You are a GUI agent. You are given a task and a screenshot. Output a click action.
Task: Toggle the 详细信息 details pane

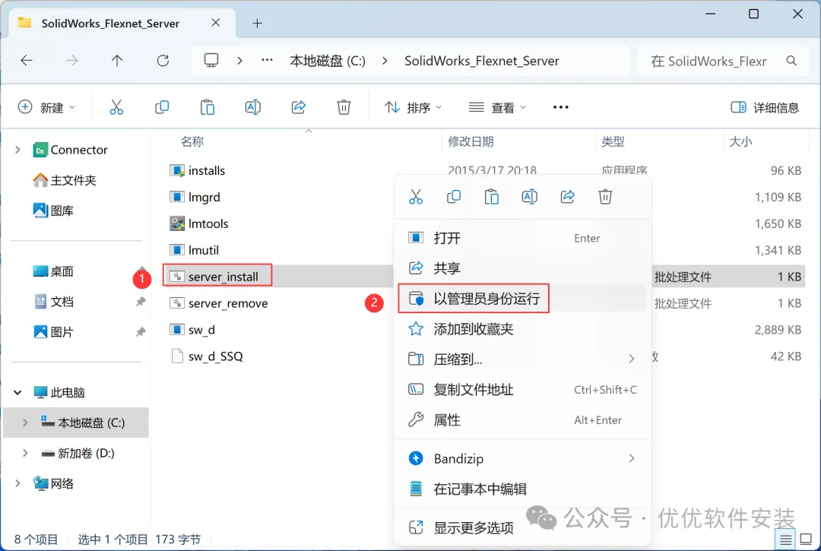tap(765, 108)
